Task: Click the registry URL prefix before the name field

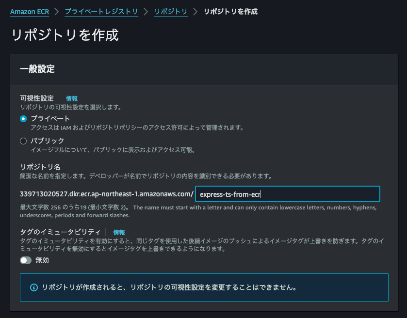Action: pyautogui.click(x=107, y=194)
